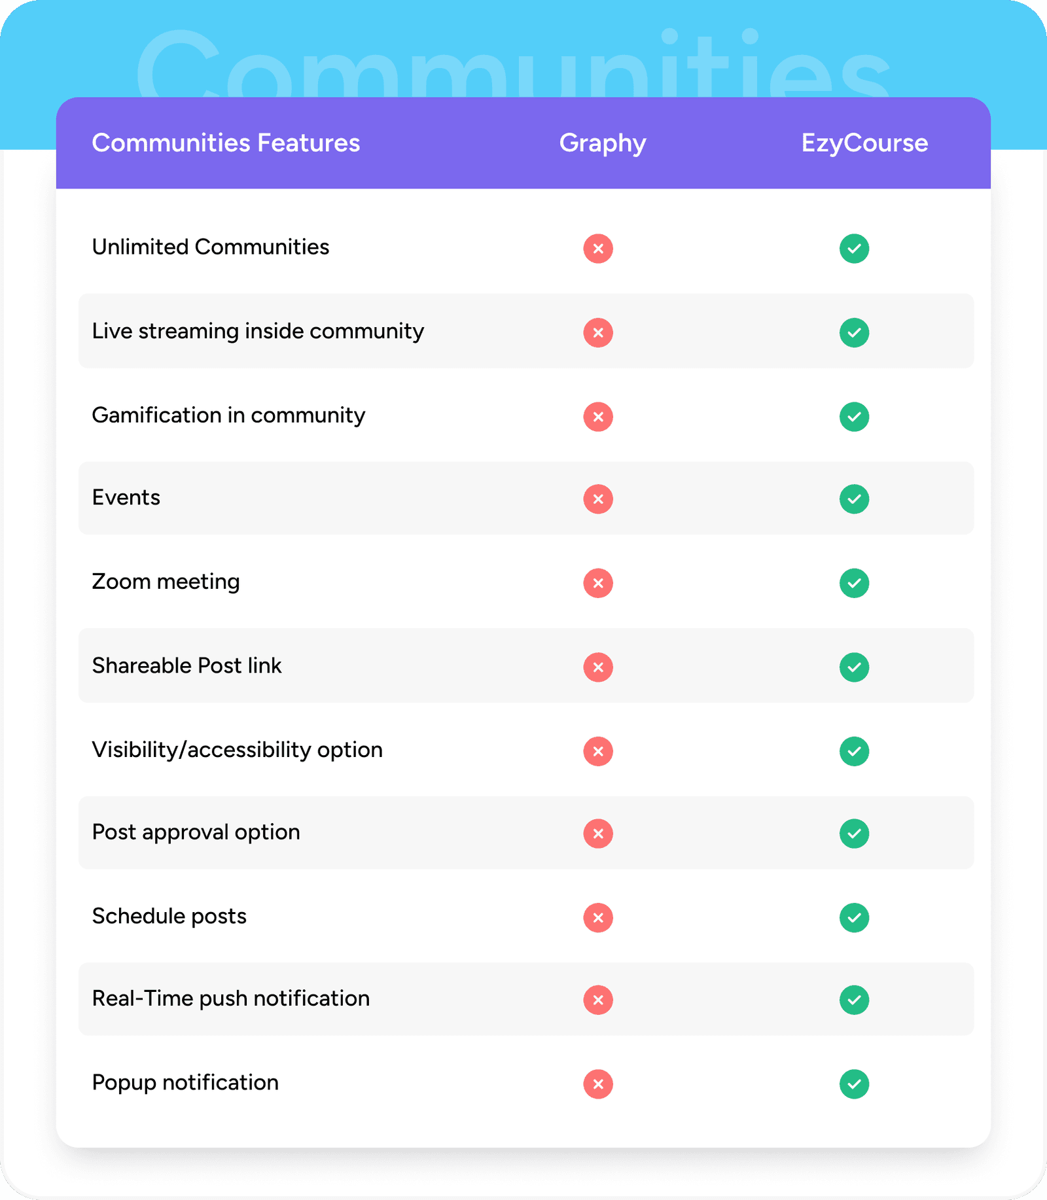Image resolution: width=1047 pixels, height=1200 pixels.
Task: Click red cross in Live streaming row
Action: [598, 332]
